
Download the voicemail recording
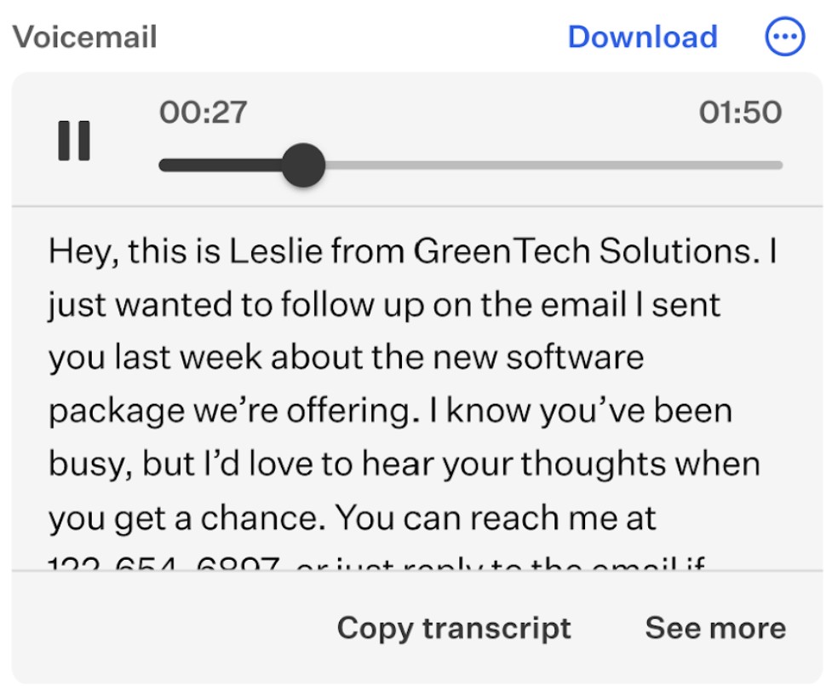[643, 37]
